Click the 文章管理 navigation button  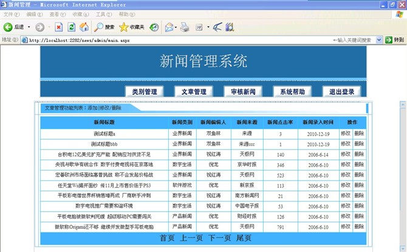(x=194, y=92)
